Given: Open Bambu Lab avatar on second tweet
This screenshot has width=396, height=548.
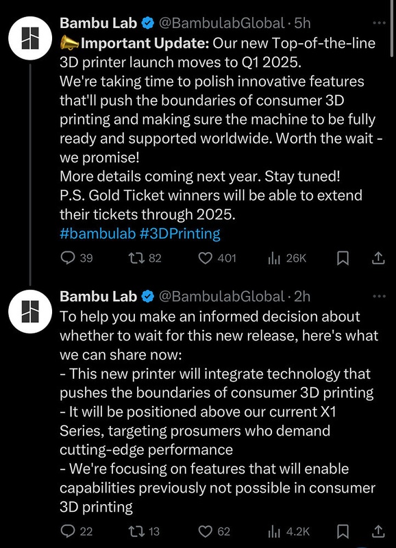Looking at the screenshot, I should [x=30, y=312].
